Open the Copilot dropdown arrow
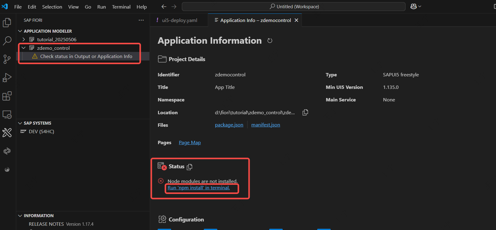Viewport: 496px width, 230px height. 420,6
